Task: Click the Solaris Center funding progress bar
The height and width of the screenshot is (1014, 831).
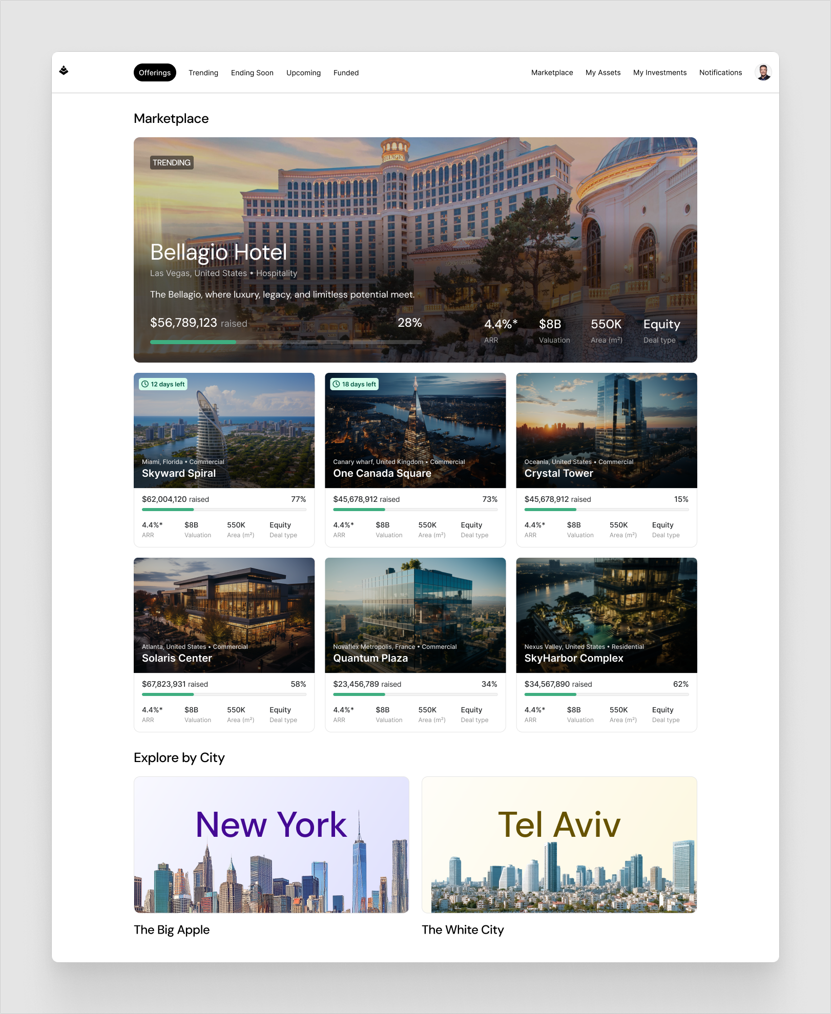Action: [224, 694]
